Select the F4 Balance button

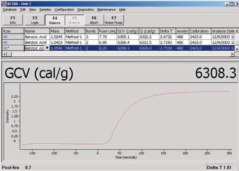(54, 20)
